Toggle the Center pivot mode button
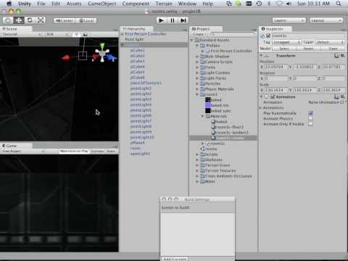 pyautogui.click(x=64, y=20)
